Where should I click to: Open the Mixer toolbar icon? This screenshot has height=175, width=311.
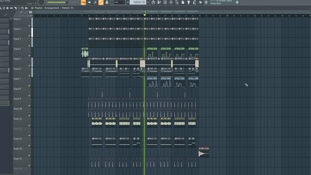tap(171, 2)
